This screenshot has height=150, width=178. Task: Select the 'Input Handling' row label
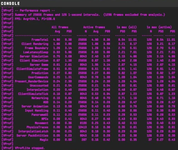(36, 111)
